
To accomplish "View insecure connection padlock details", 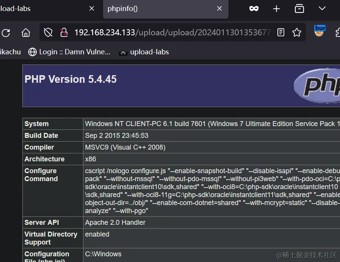I will (64, 33).
